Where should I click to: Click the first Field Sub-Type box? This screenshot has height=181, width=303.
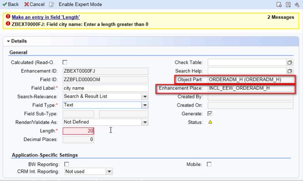[x=78, y=114]
